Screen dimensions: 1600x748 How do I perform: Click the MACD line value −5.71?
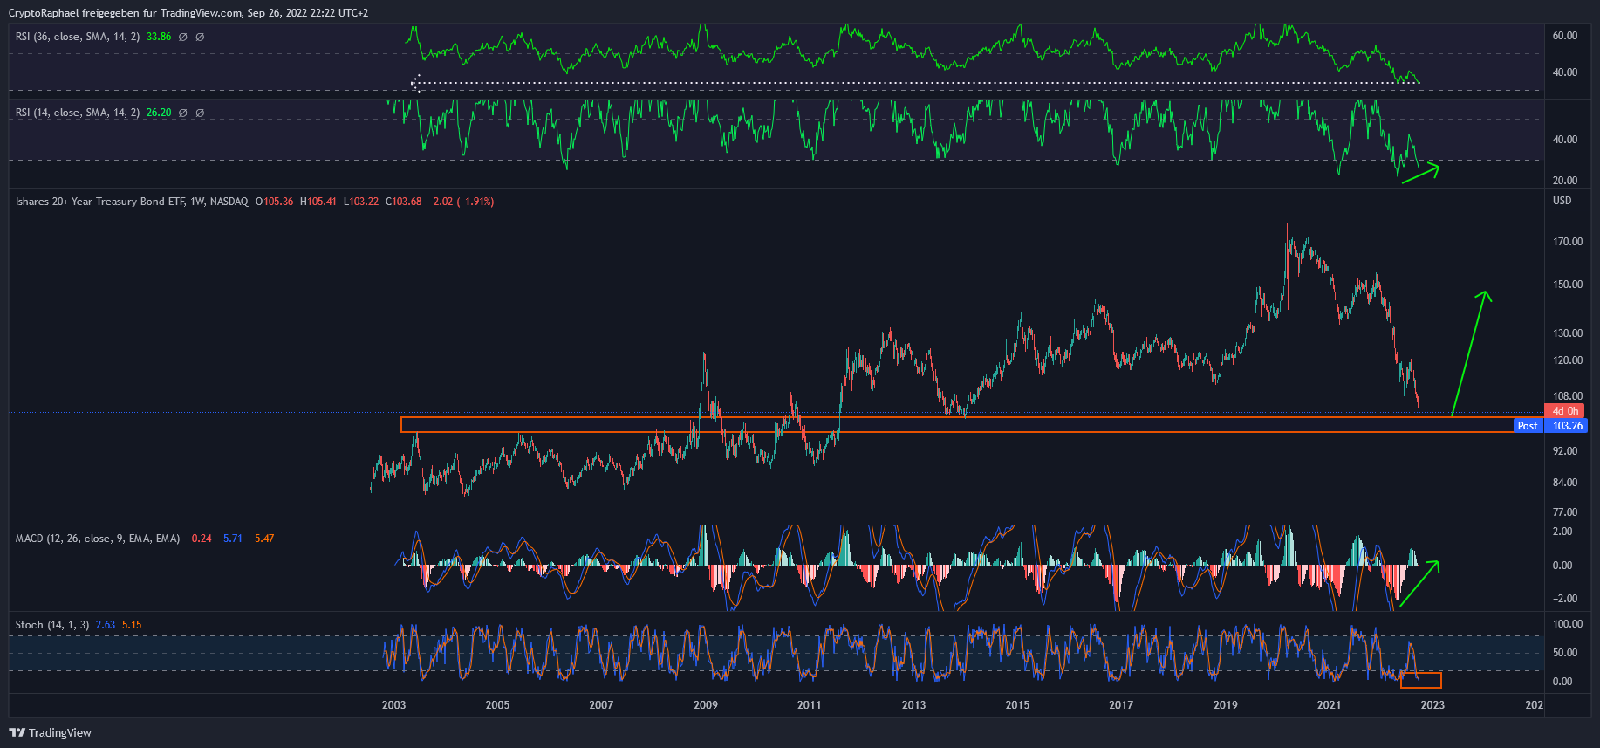[x=230, y=539]
